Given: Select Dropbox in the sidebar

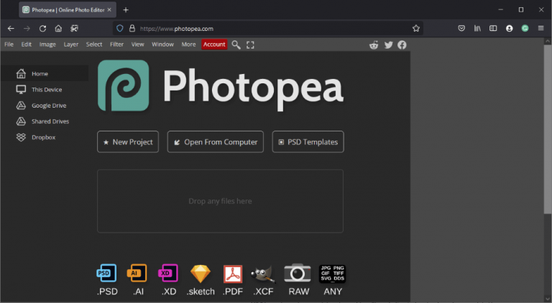Looking at the screenshot, I should coord(45,137).
